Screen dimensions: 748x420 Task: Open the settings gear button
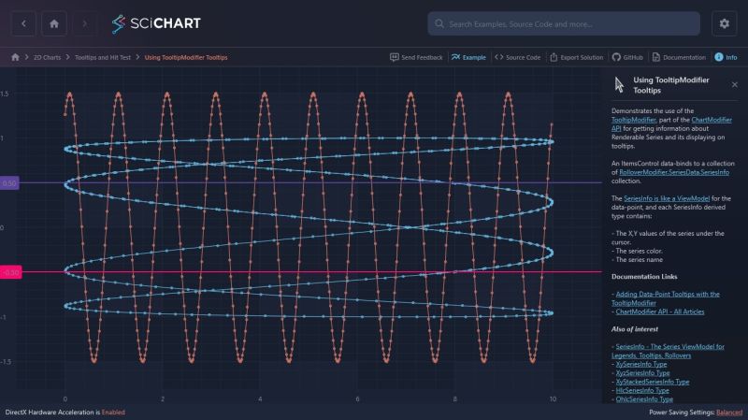pyautogui.click(x=724, y=23)
